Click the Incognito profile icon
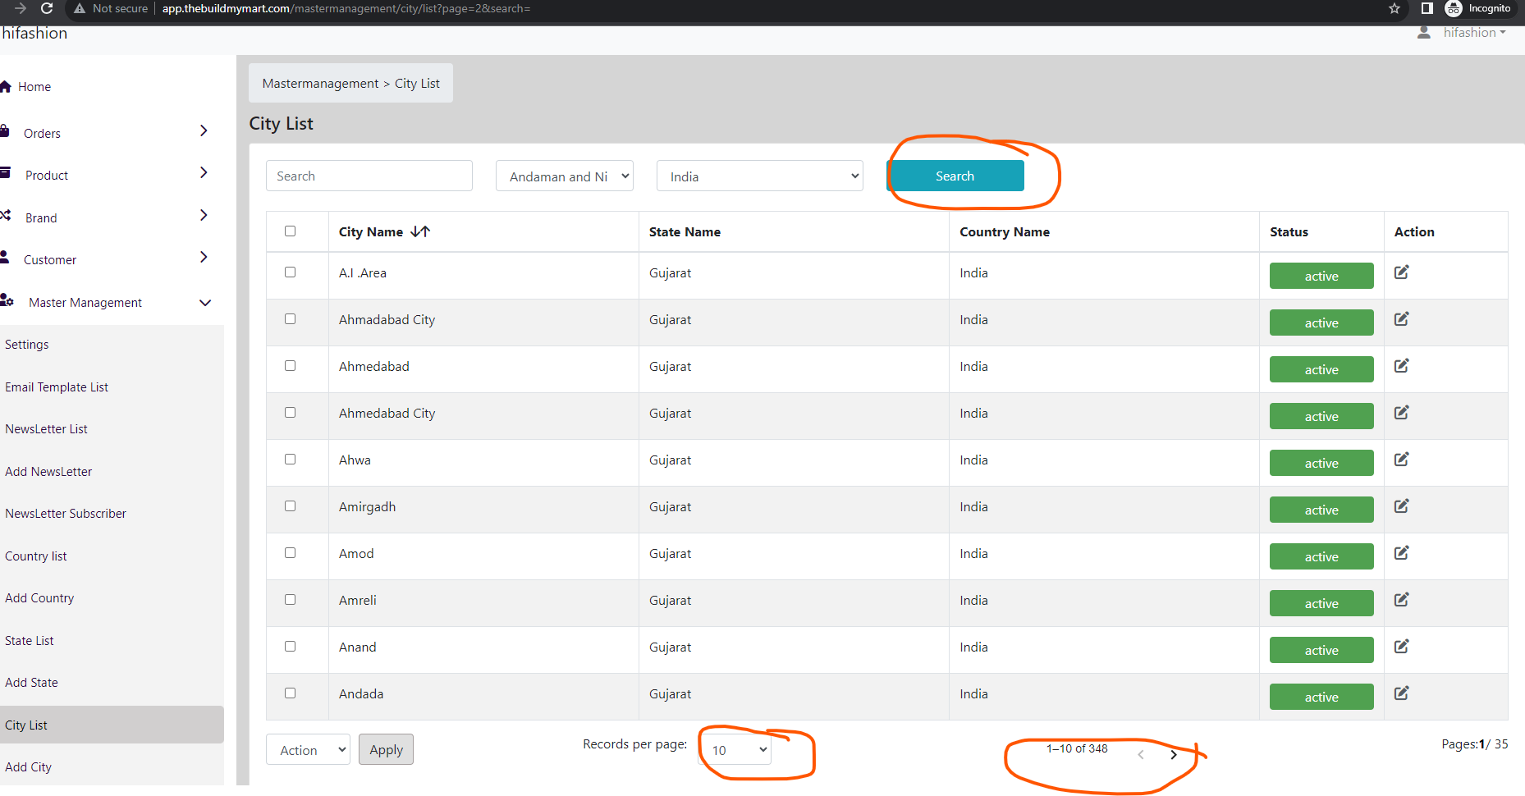1525x796 pixels. (x=1454, y=8)
